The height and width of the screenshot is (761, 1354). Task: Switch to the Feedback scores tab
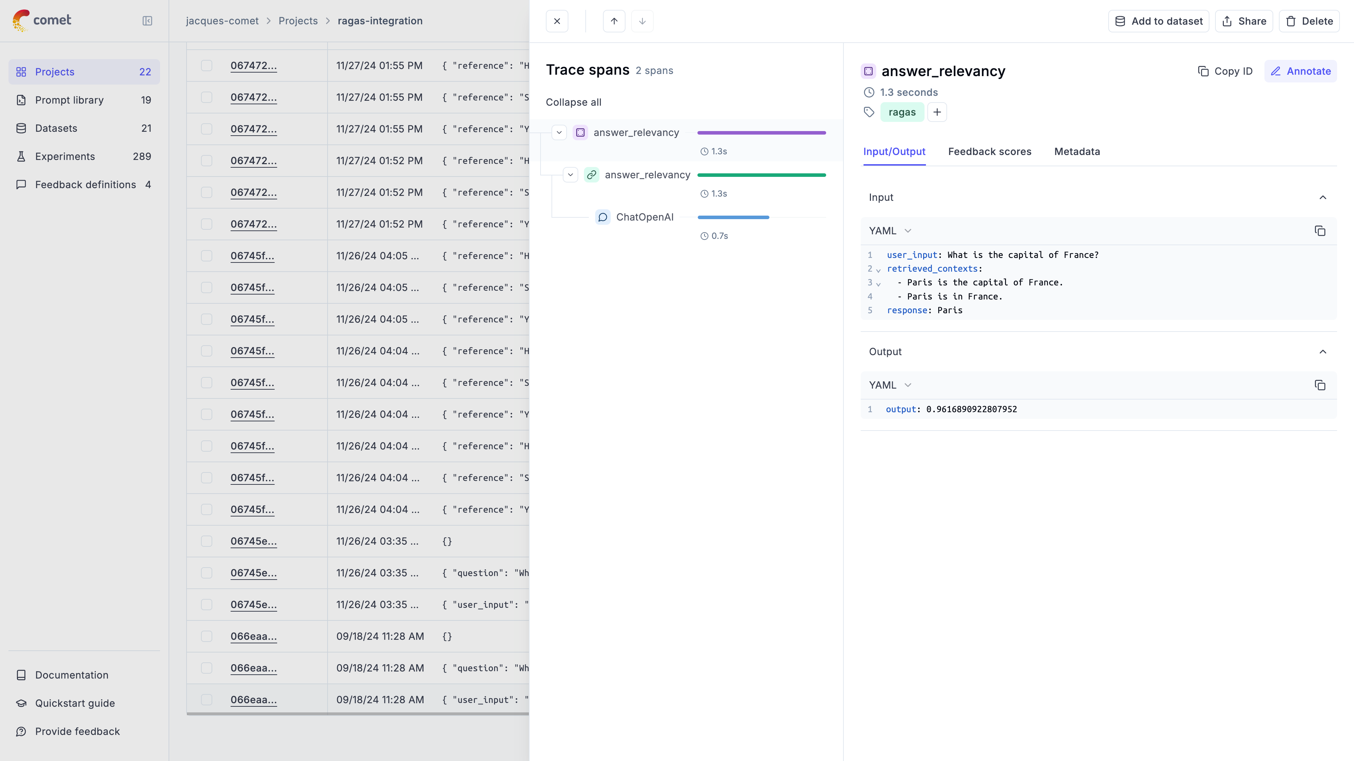pos(989,152)
